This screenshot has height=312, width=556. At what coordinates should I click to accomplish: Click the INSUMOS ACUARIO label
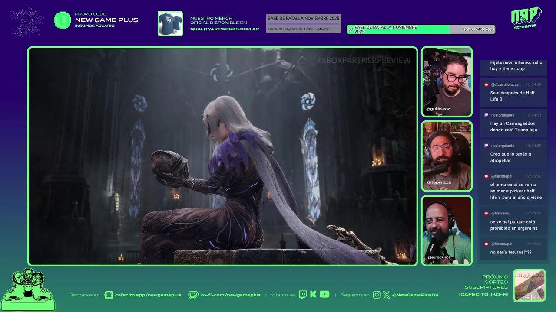tap(95, 26)
